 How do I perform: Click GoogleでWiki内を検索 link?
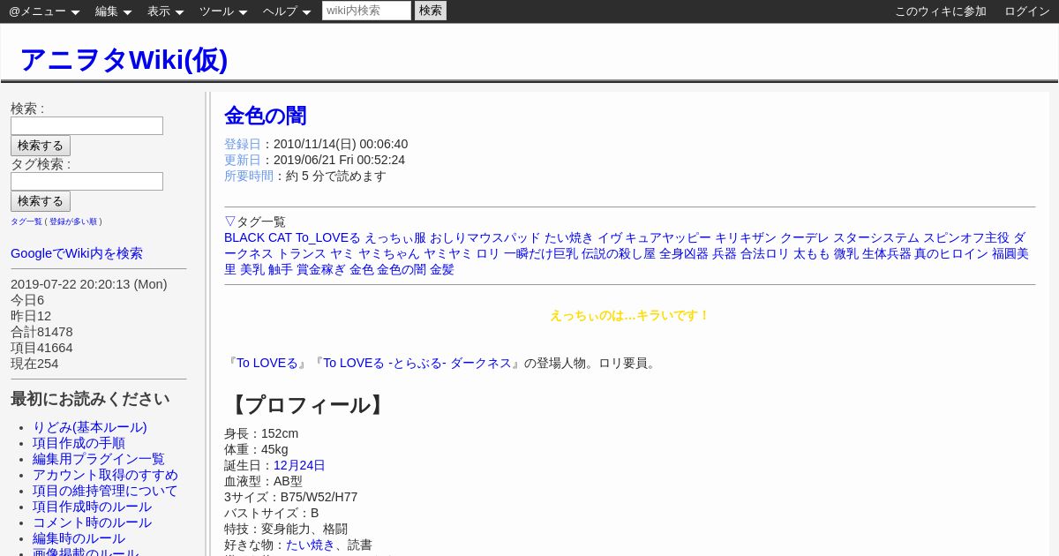77,253
